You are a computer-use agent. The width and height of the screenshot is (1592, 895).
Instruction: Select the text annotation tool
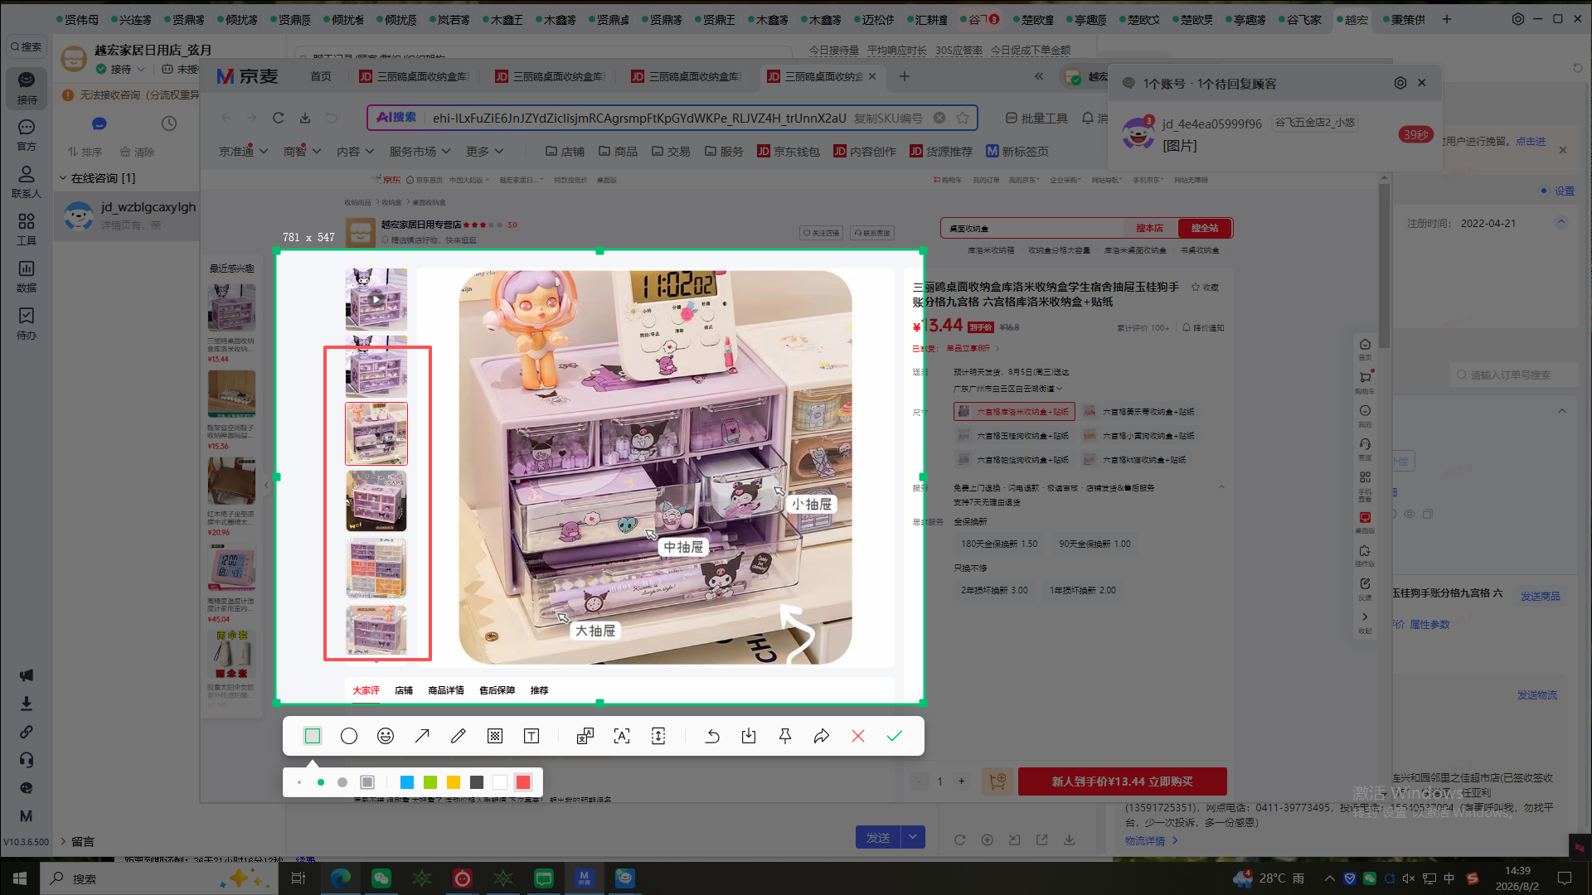531,736
